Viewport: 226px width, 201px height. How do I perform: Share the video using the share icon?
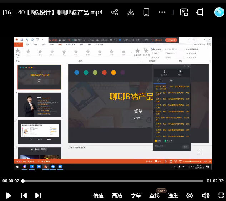pos(115,12)
